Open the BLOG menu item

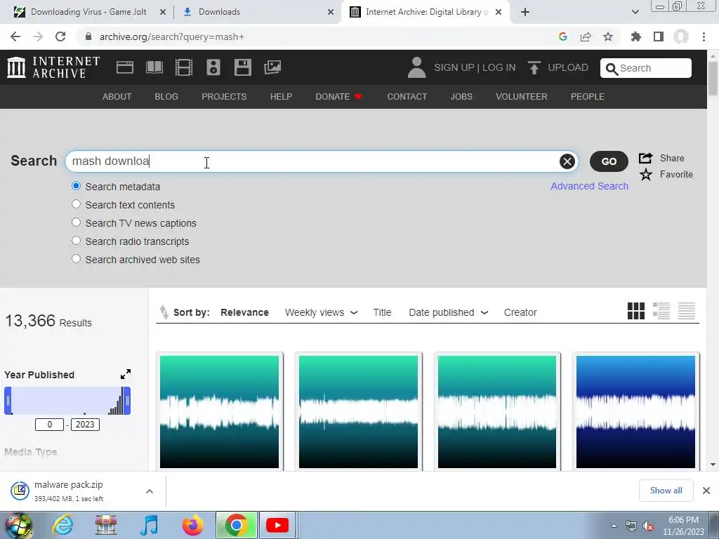tap(166, 97)
